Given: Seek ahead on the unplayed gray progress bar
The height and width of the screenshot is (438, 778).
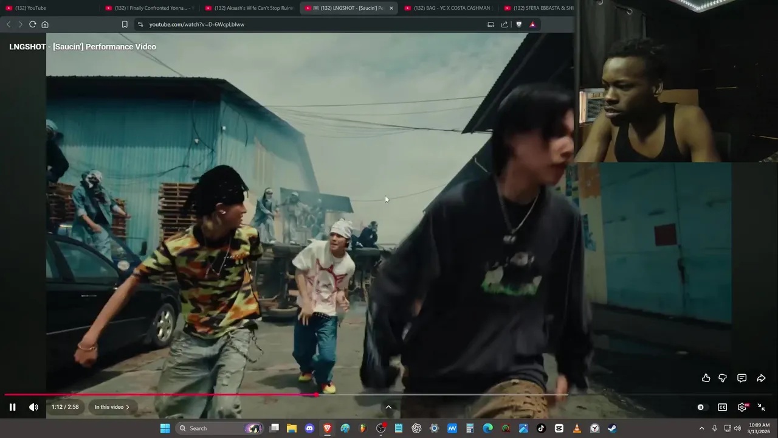Looking at the screenshot, I should coord(546,395).
